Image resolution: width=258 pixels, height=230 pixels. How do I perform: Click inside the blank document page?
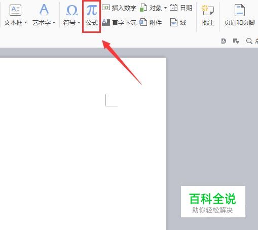pos(83,143)
